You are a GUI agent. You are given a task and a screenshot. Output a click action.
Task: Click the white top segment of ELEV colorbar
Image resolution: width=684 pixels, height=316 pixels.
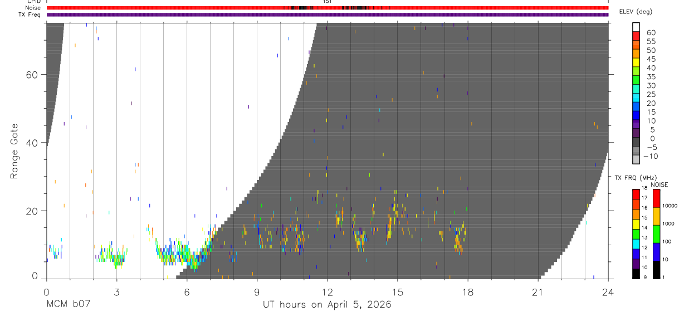[x=636, y=27]
